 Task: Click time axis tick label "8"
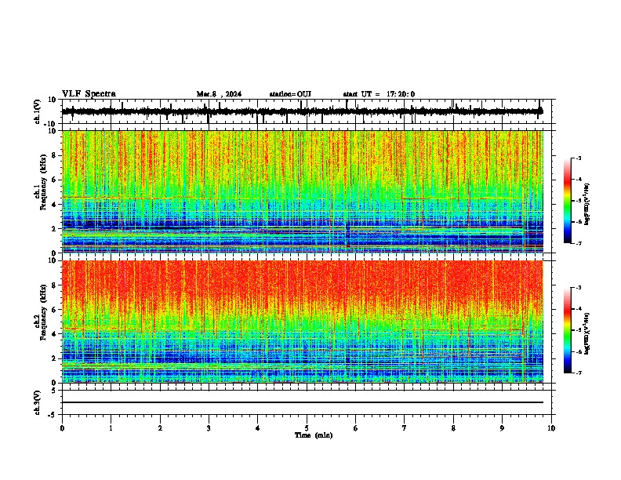point(453,428)
